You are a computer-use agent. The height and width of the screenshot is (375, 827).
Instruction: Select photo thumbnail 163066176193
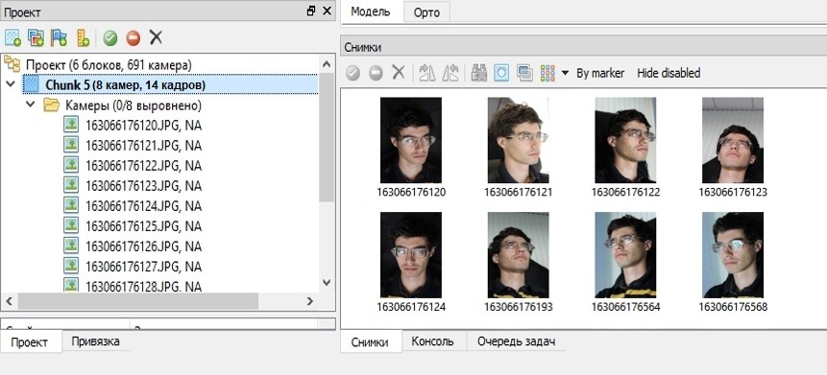click(x=518, y=255)
